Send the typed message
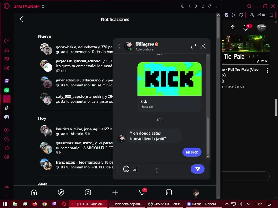 click(x=197, y=169)
